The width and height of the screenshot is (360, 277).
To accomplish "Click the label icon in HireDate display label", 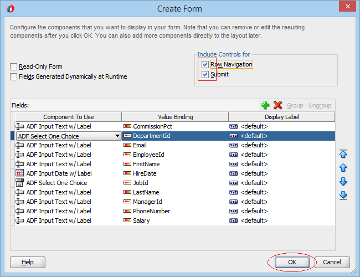I will pyautogui.click(x=234, y=173).
